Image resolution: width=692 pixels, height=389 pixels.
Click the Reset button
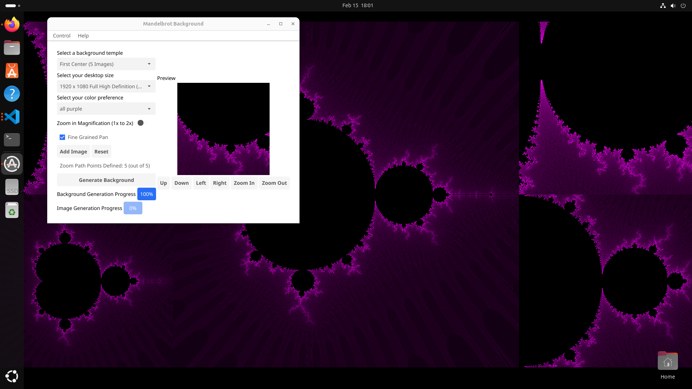pos(101,152)
